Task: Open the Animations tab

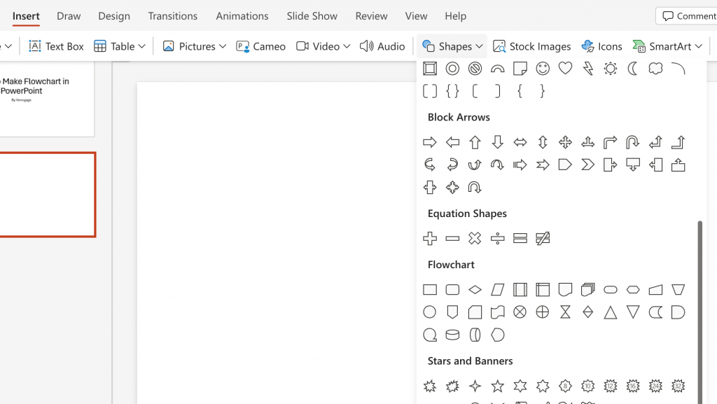Action: (x=242, y=16)
